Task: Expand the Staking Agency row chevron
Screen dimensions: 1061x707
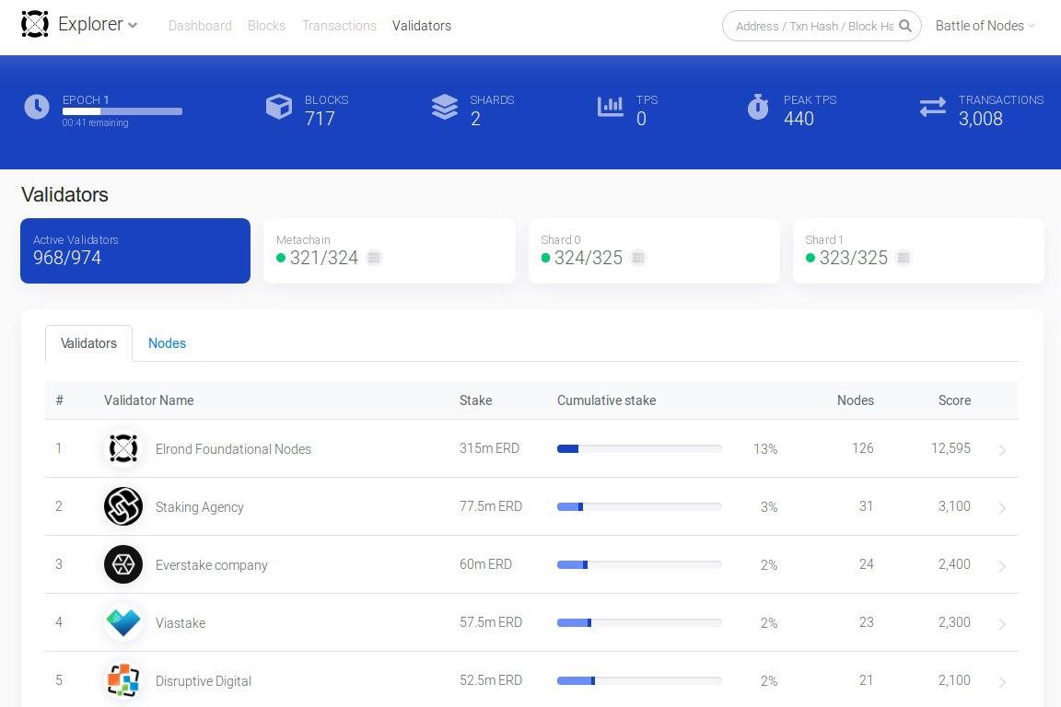Action: [1002, 508]
